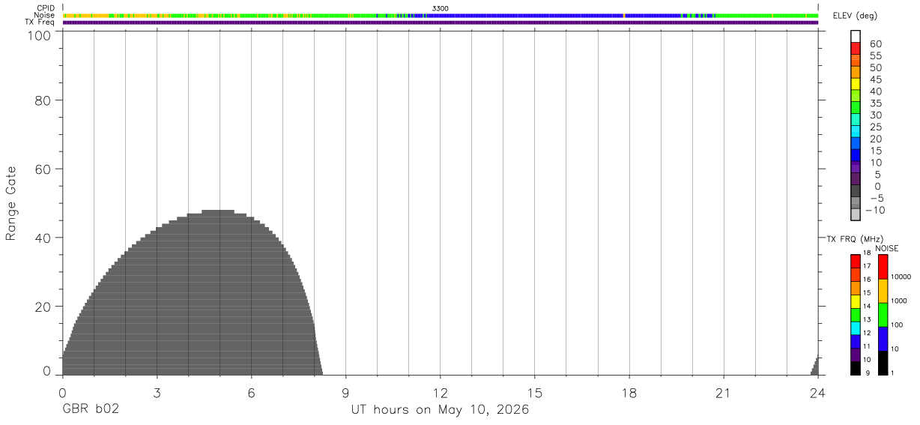Image resolution: width=920 pixels, height=425 pixels.
Task: Click '55' label on ELEV scale
Action: pyautogui.click(x=876, y=56)
